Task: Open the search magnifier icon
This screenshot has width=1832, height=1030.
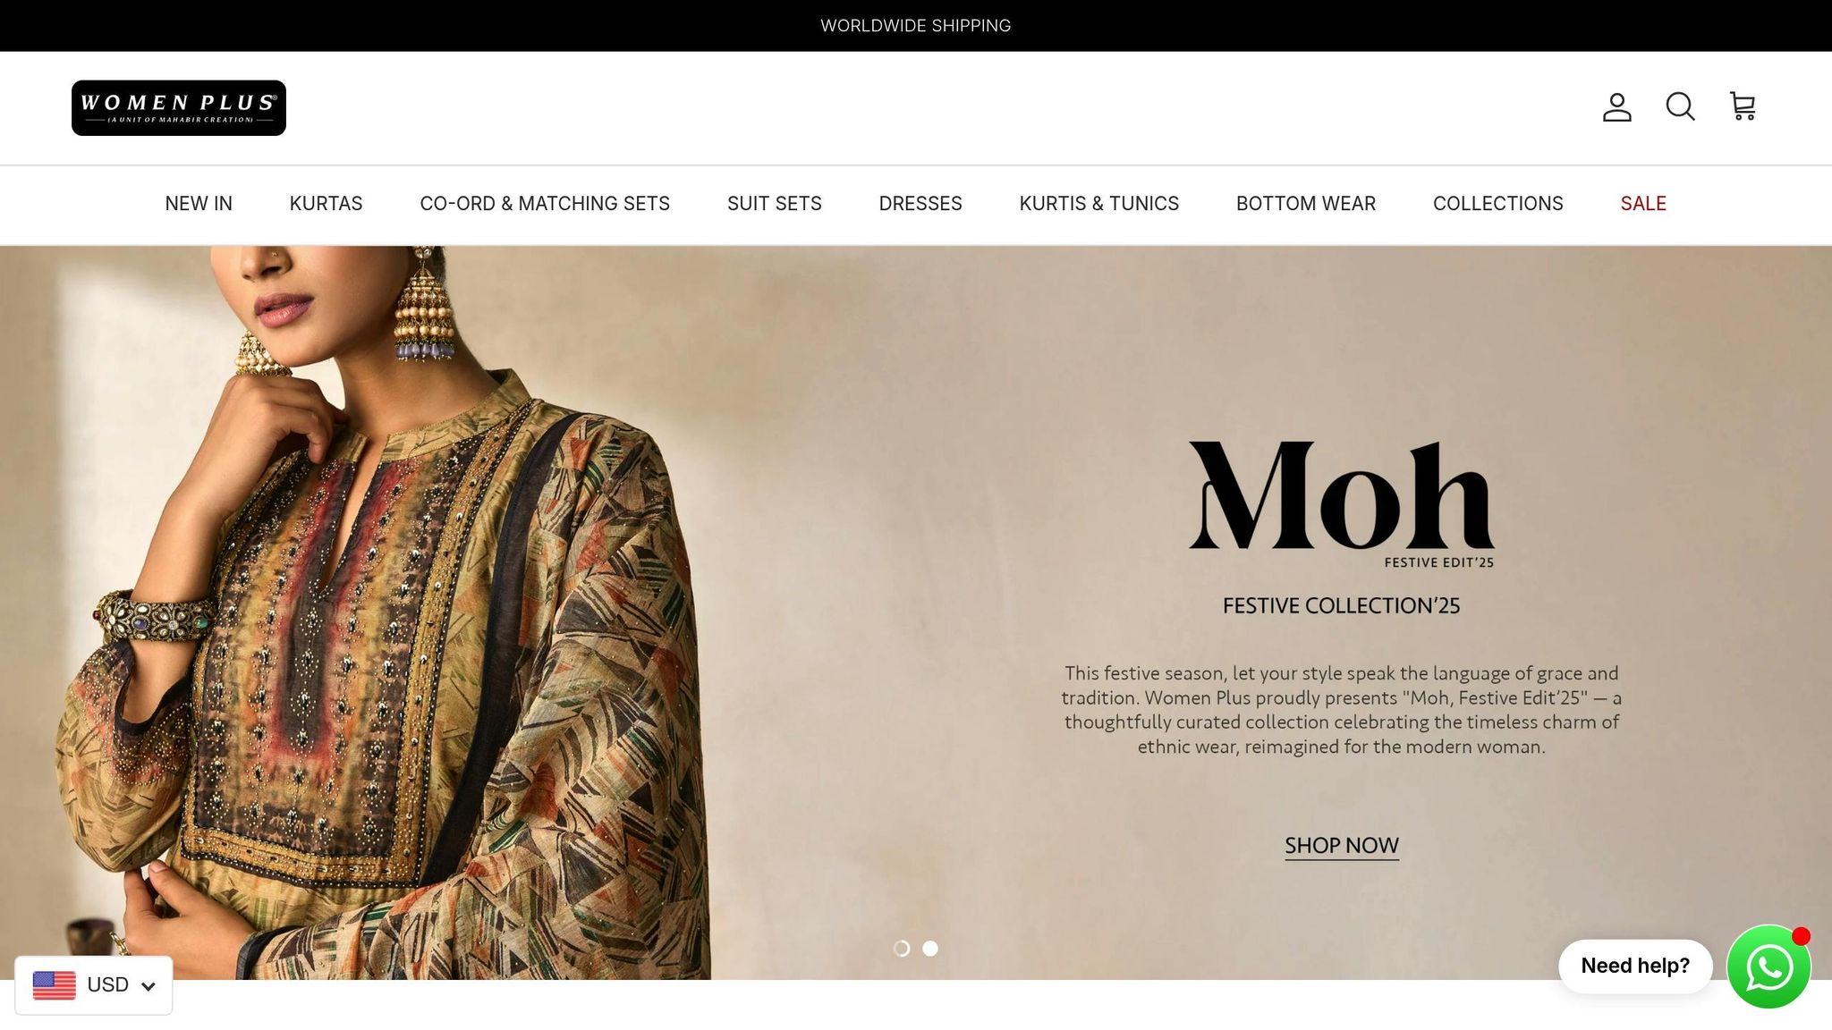Action: tap(1680, 107)
